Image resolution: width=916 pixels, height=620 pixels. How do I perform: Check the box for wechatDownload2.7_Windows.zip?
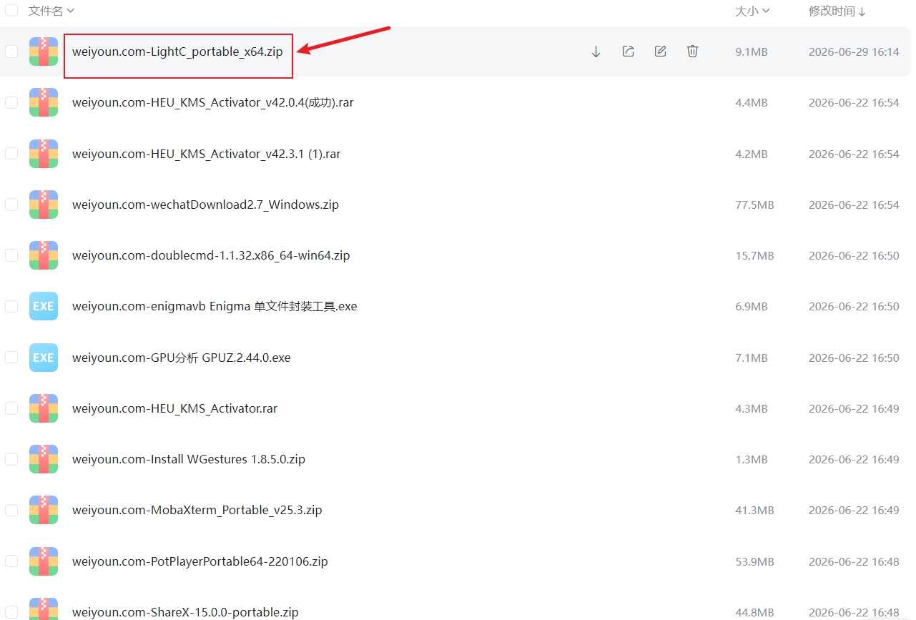click(11, 205)
